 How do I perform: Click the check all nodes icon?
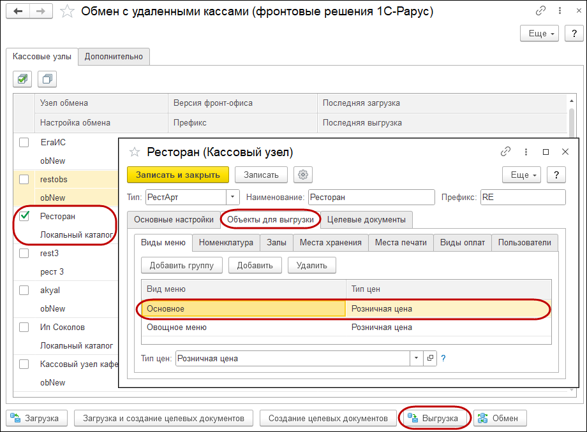coord(22,79)
